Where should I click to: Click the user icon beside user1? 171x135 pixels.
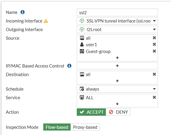[x=82, y=44]
